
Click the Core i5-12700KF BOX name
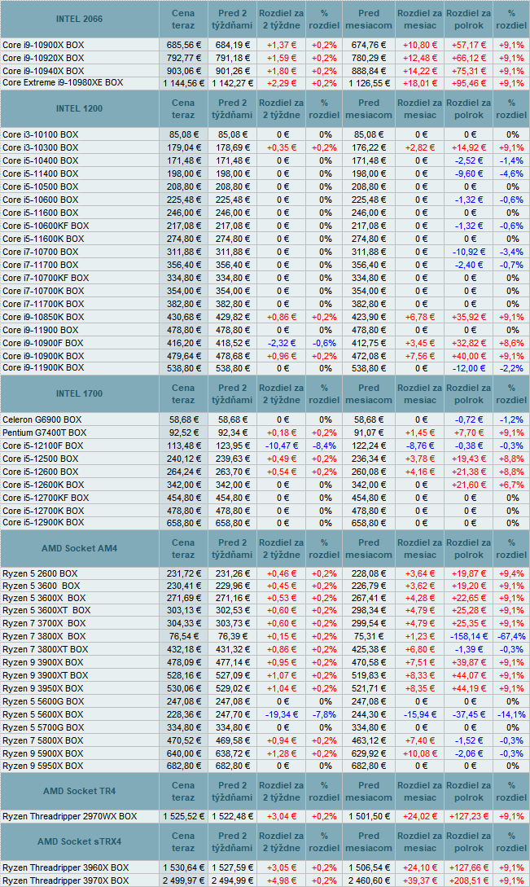click(x=46, y=498)
